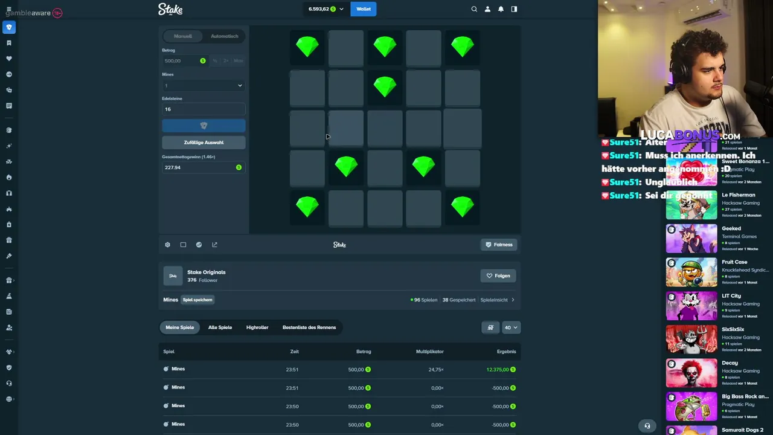Open the Fairness dialog

499,245
